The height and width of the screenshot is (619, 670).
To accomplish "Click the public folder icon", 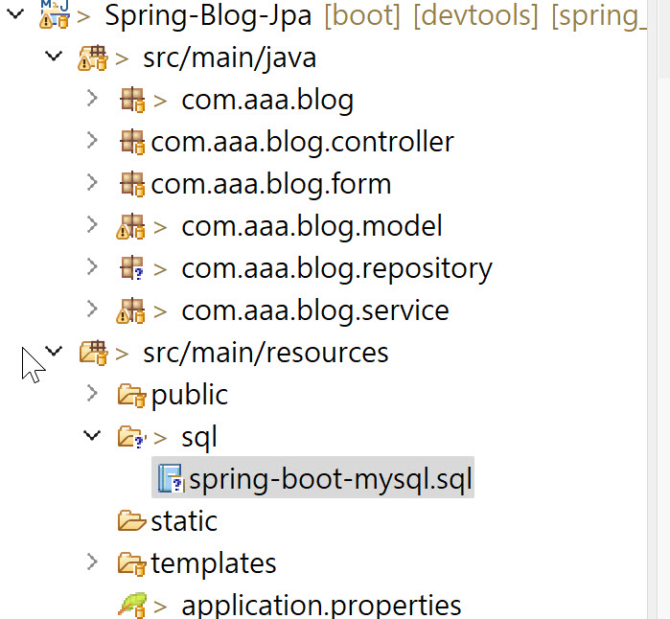I will [x=132, y=395].
